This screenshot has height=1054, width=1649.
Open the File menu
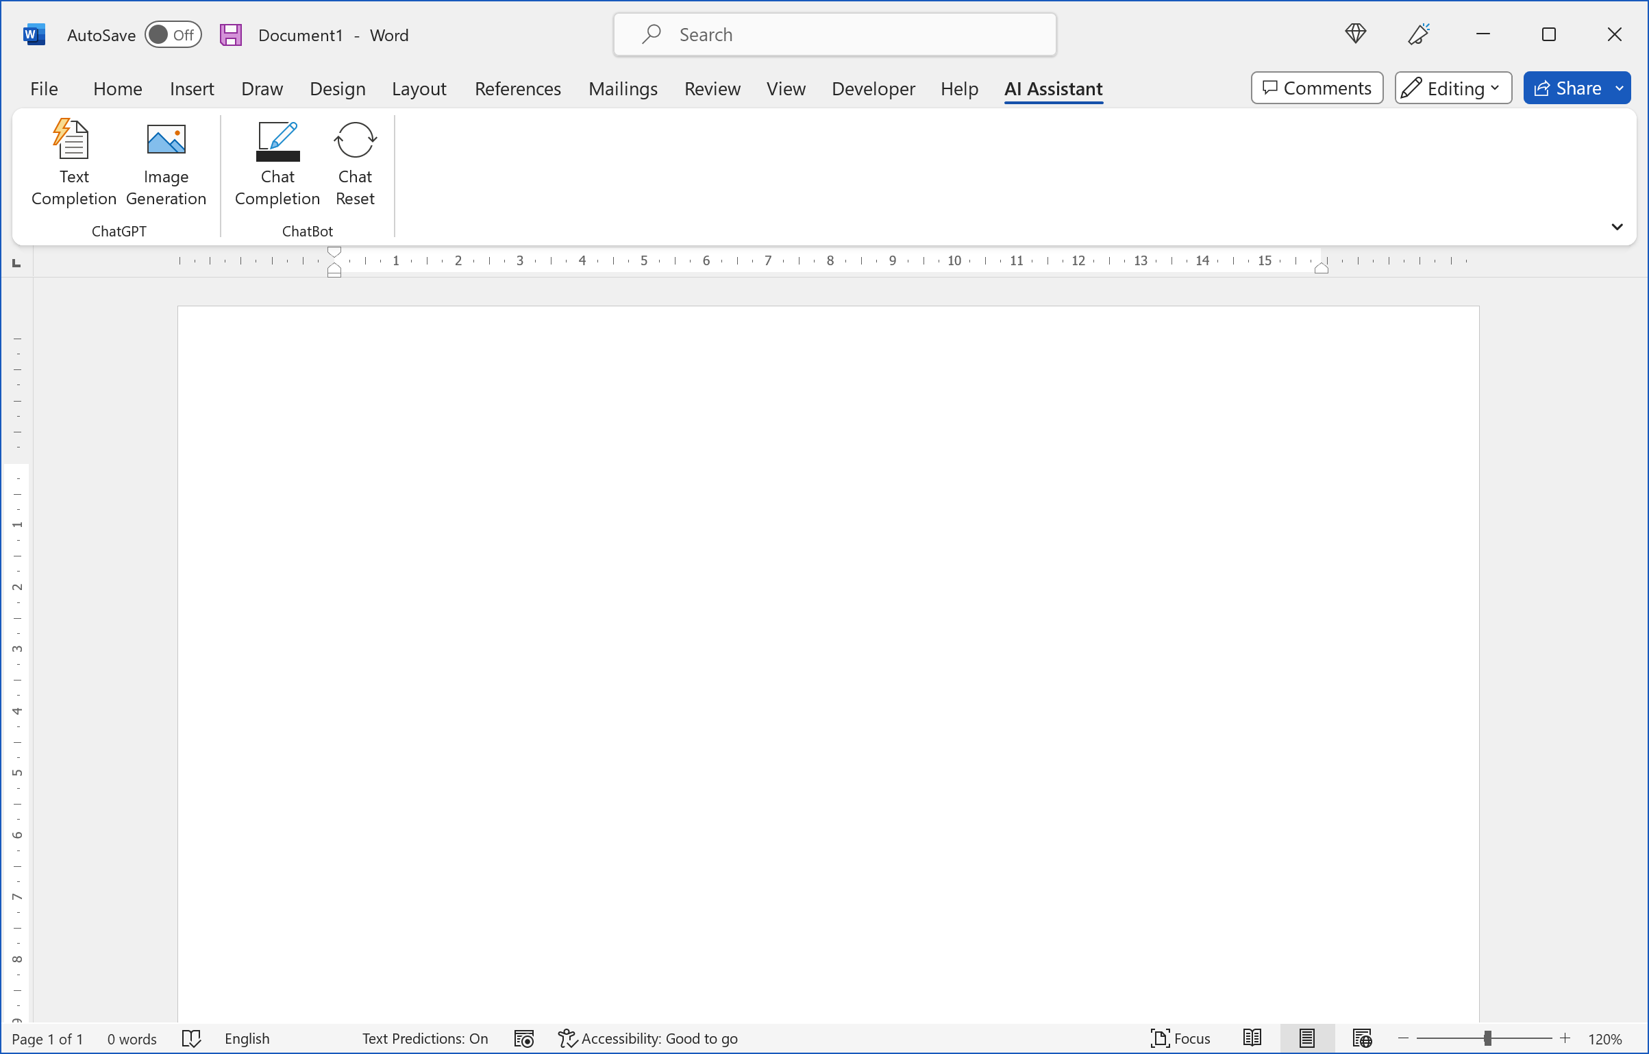44,89
